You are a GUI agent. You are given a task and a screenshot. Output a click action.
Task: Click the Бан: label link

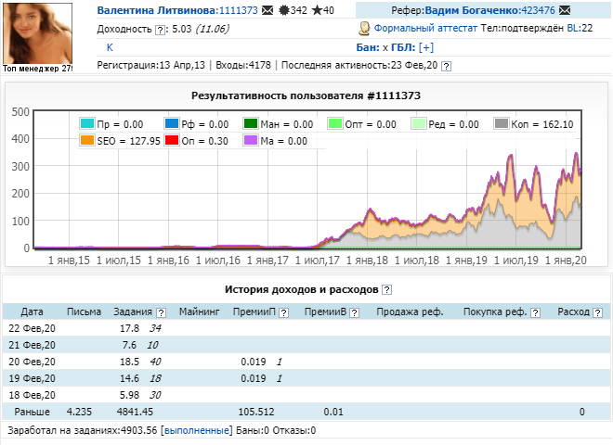pos(368,47)
